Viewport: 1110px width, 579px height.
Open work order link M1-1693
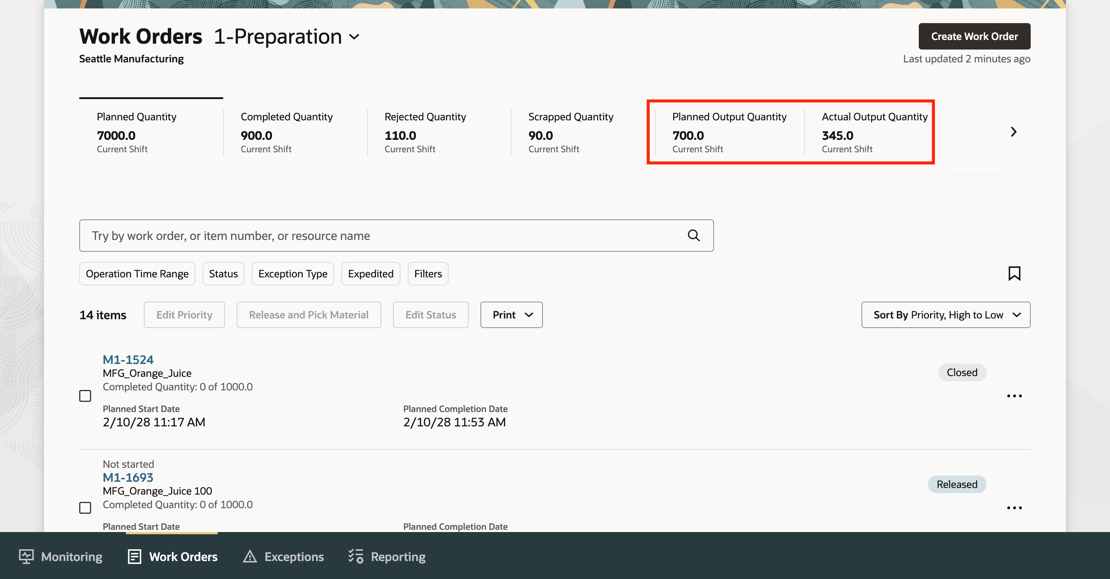(x=128, y=477)
